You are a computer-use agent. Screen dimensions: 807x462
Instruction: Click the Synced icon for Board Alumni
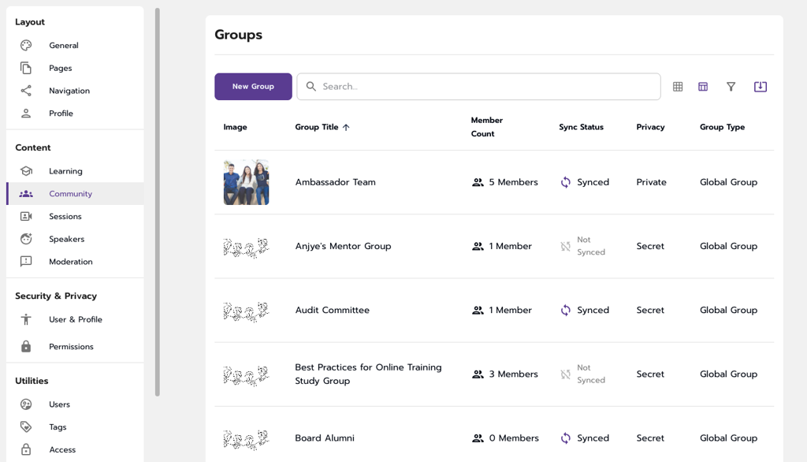pyautogui.click(x=566, y=438)
